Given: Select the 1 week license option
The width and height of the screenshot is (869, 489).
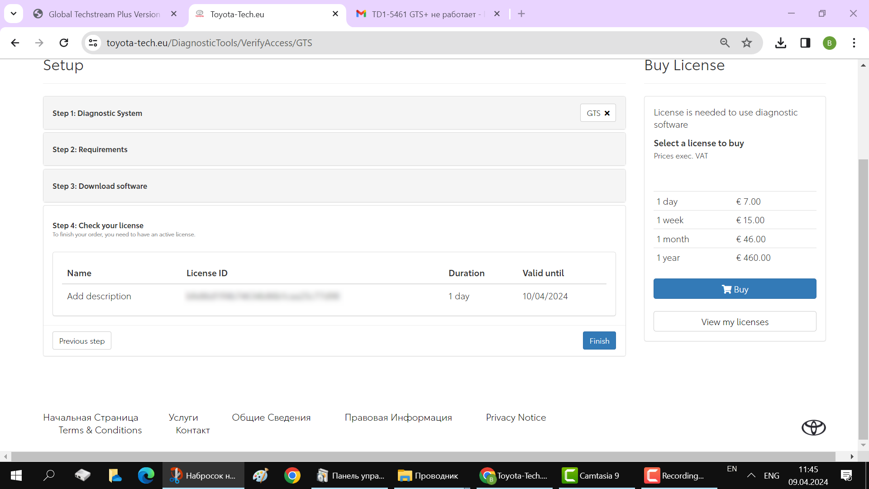Looking at the screenshot, I should coord(735,220).
